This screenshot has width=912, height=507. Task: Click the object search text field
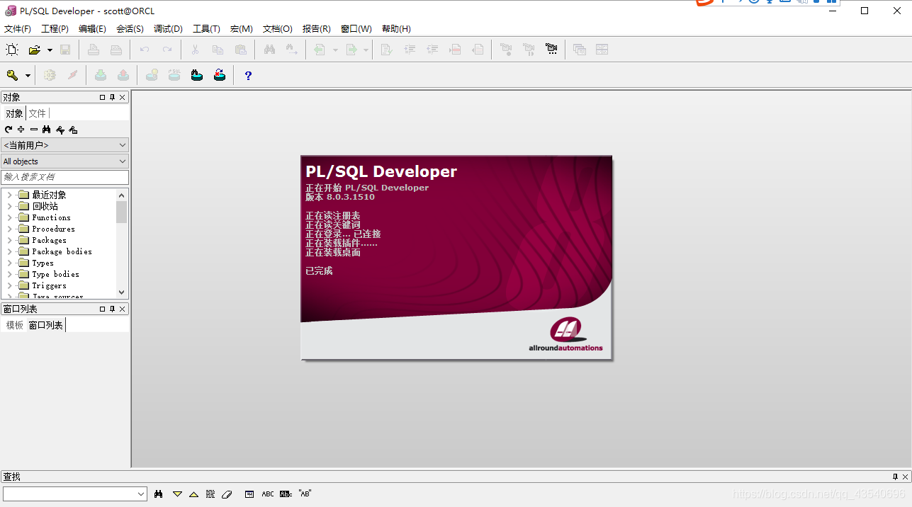coord(64,177)
